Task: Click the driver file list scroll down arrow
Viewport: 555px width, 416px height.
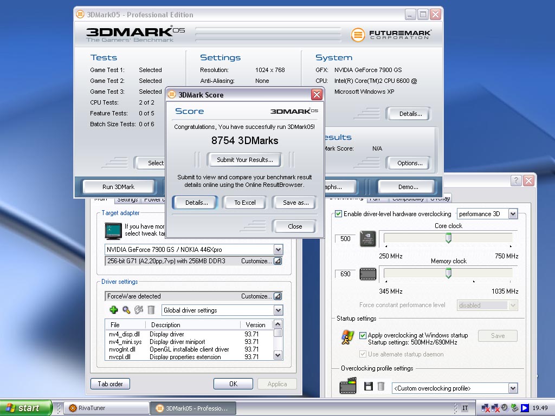Action: click(x=278, y=355)
